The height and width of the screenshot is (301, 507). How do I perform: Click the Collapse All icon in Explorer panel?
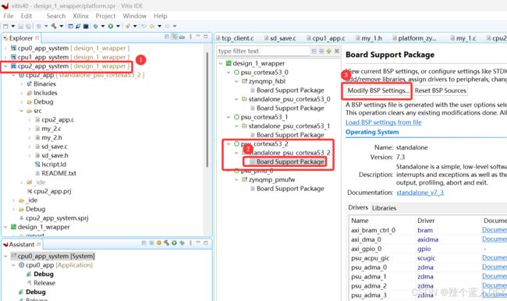(167, 37)
